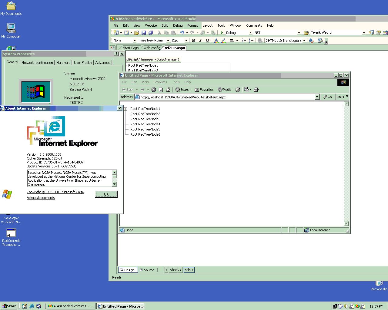Image resolution: width=388 pixels, height=310 pixels.
Task: Click scroll down arrow in Internet Explorer page
Action: pos(346,224)
